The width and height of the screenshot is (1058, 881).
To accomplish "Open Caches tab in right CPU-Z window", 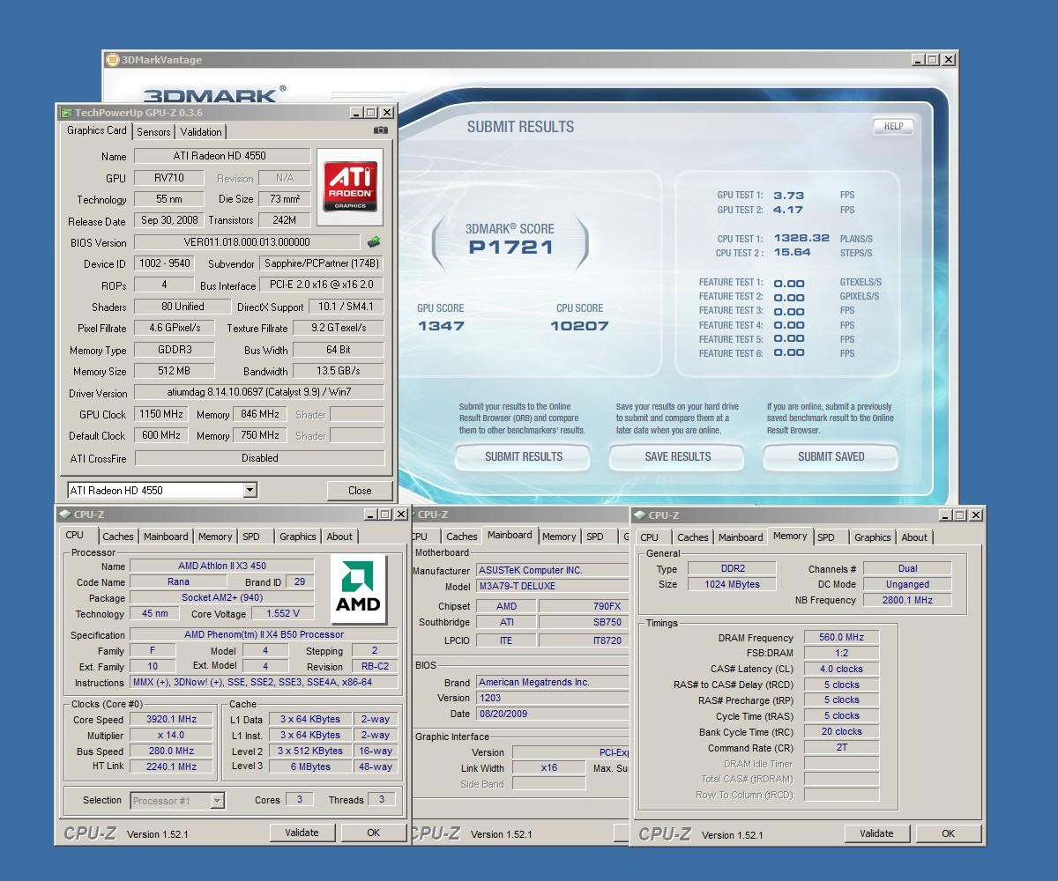I will pos(693,537).
